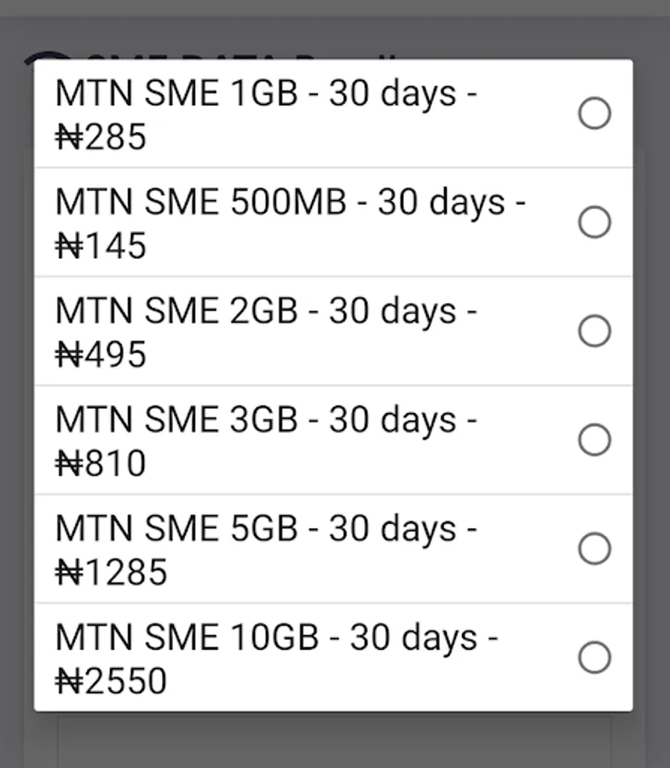Pick the 'MTN SME 5GB - 30 days' label
670x768 pixels.
point(265,529)
